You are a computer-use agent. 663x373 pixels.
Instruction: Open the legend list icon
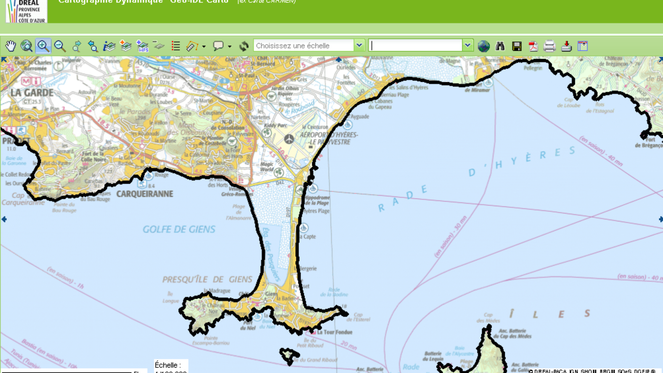pos(176,46)
